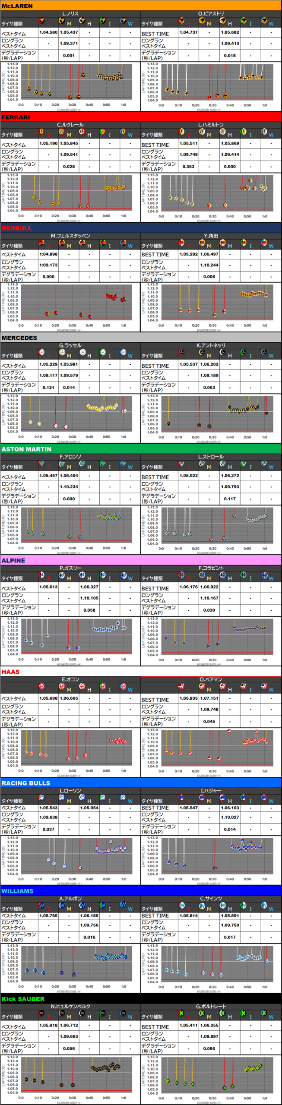282x1105 pixels.
Task: Select the REDBULL team header
Action: (x=141, y=228)
